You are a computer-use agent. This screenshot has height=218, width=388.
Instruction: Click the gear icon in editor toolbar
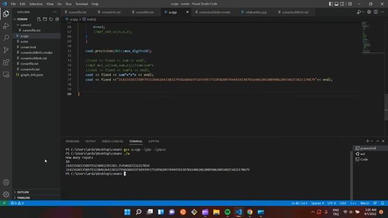coord(369,12)
